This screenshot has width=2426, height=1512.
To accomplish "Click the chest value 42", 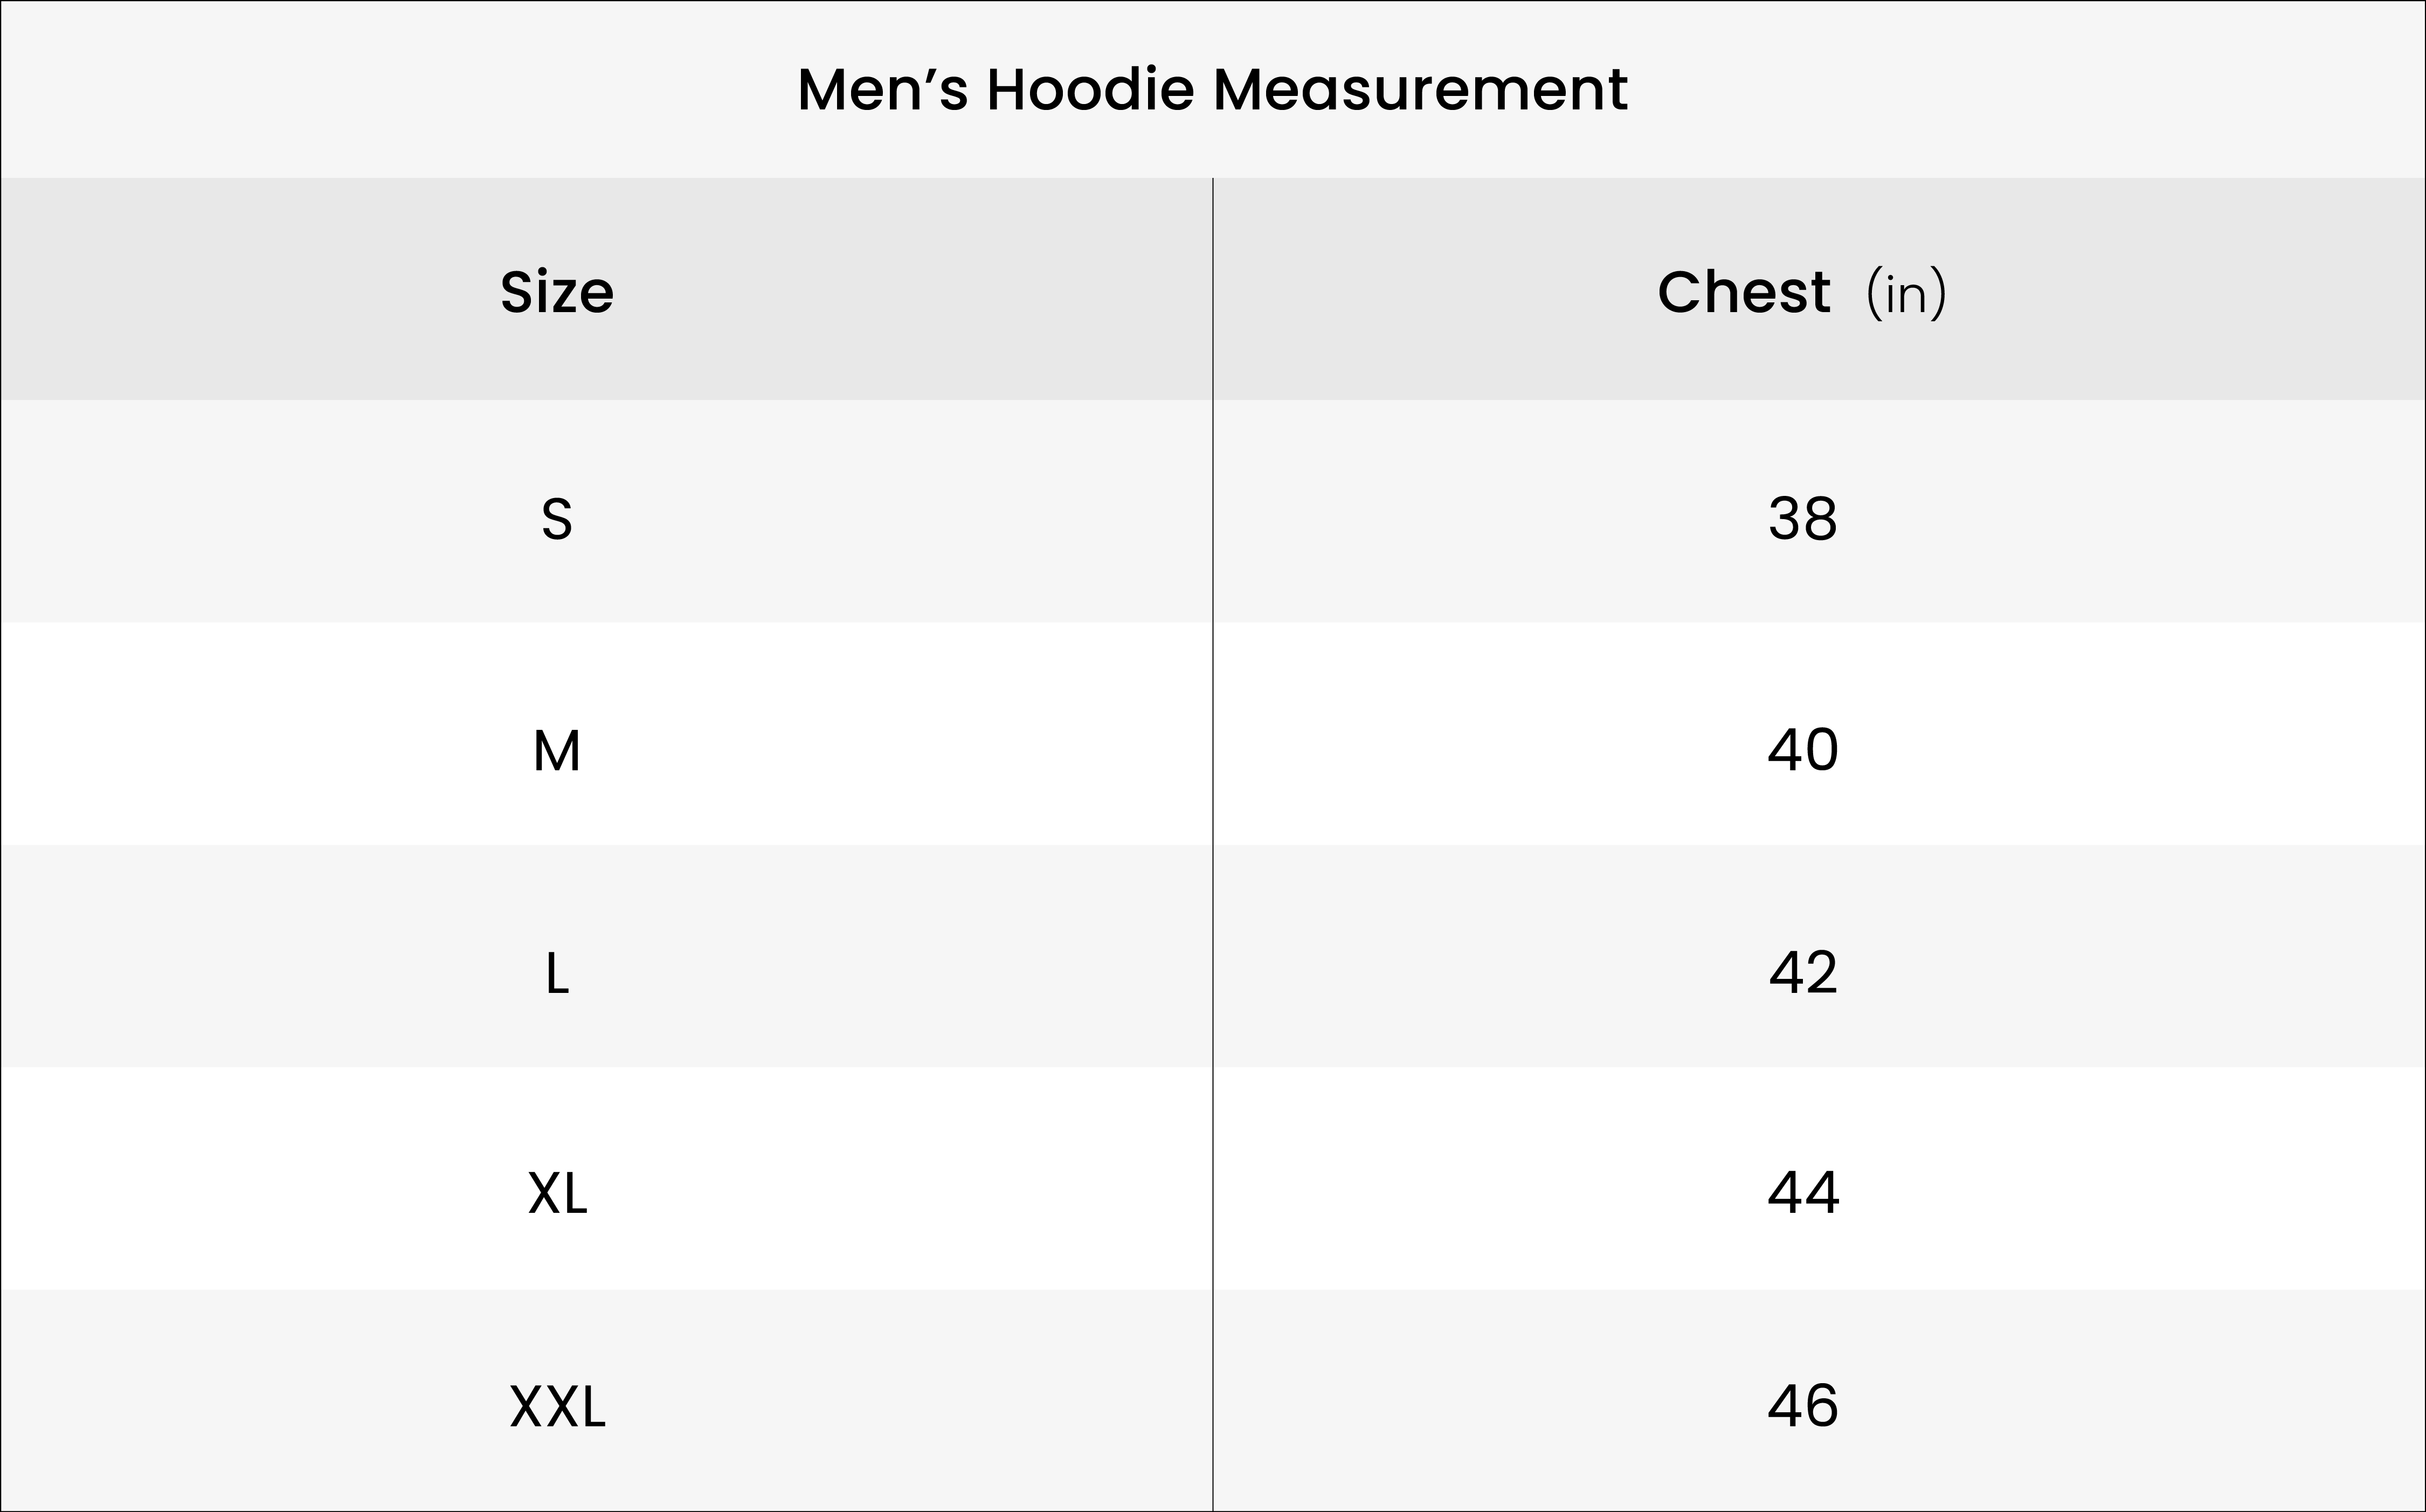I will coord(1802,973).
